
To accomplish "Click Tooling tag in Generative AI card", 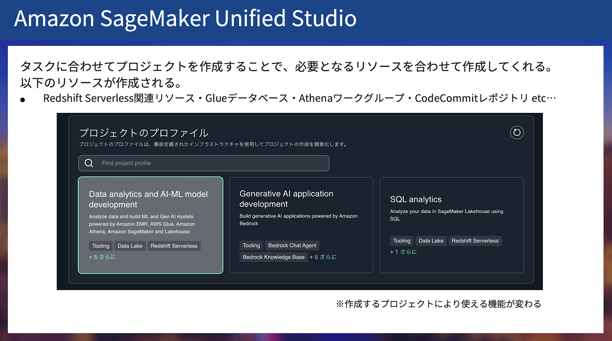I will click(251, 245).
